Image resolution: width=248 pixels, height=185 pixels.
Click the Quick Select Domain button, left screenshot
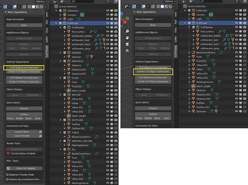[x=24, y=108]
